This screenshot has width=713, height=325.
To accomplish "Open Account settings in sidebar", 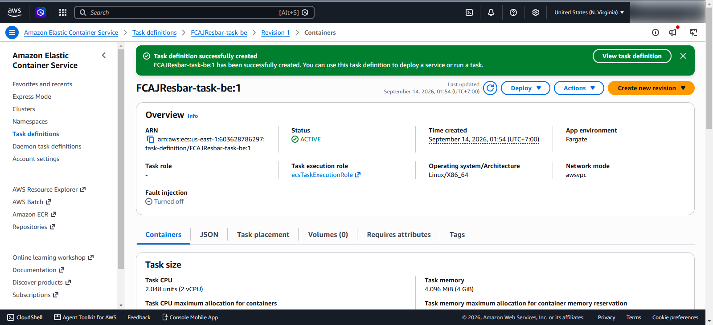I will (x=36, y=159).
